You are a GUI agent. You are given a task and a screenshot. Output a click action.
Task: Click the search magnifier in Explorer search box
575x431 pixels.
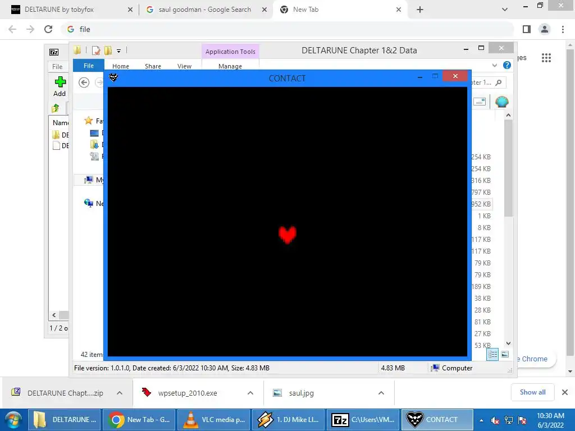(x=499, y=82)
